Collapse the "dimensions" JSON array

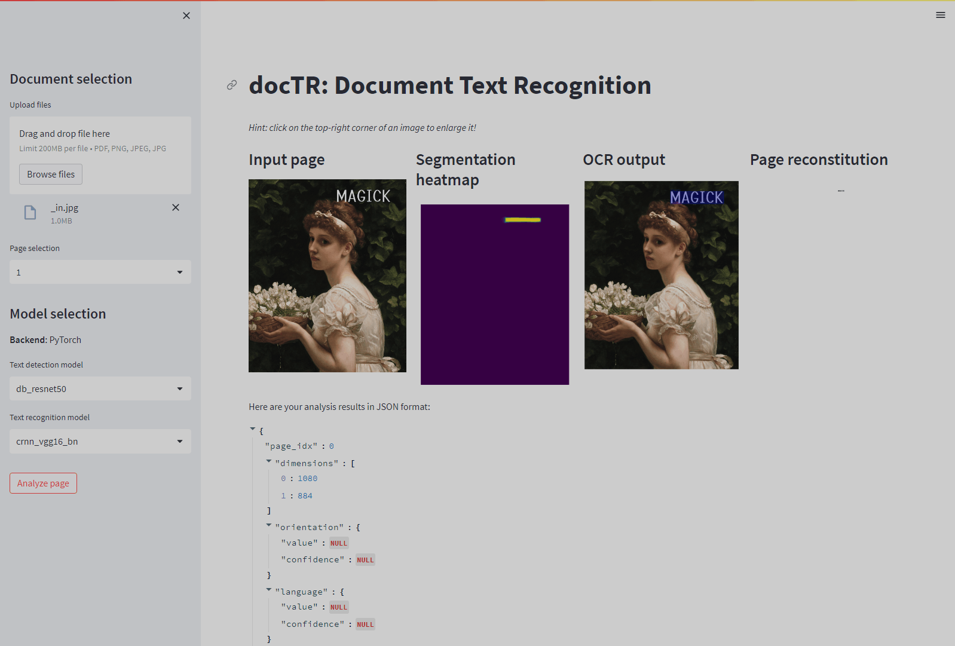point(269,461)
